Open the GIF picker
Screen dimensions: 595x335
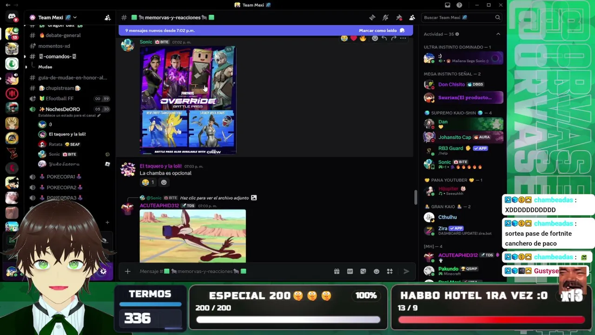tap(350, 271)
